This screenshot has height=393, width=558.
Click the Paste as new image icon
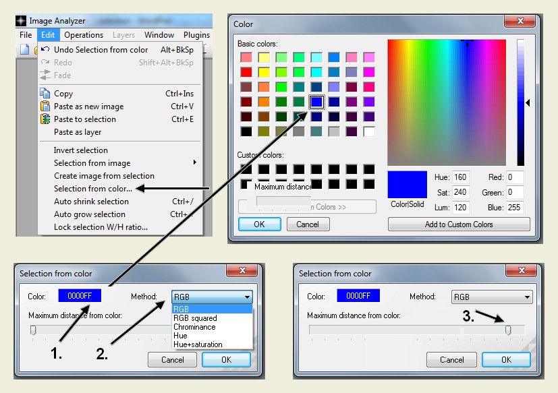click(x=45, y=107)
